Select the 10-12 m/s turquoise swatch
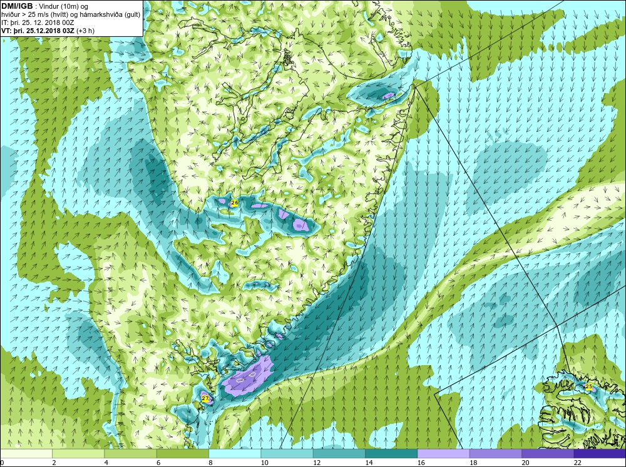Viewport: 626px width, 467px height. pos(287,453)
